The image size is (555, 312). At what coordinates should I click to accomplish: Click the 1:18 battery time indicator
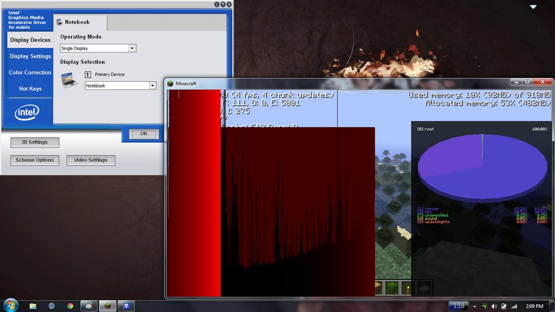(x=459, y=306)
